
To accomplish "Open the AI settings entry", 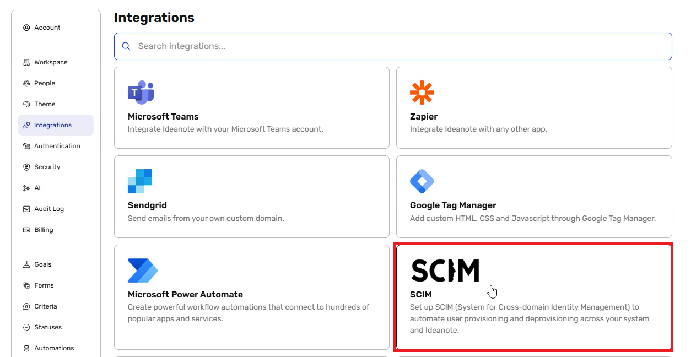I will (x=56, y=188).
